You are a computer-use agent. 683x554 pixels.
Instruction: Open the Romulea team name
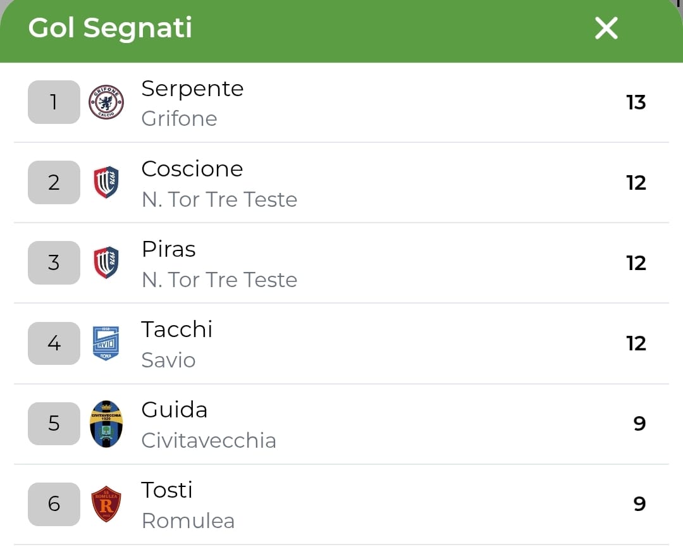(x=188, y=520)
